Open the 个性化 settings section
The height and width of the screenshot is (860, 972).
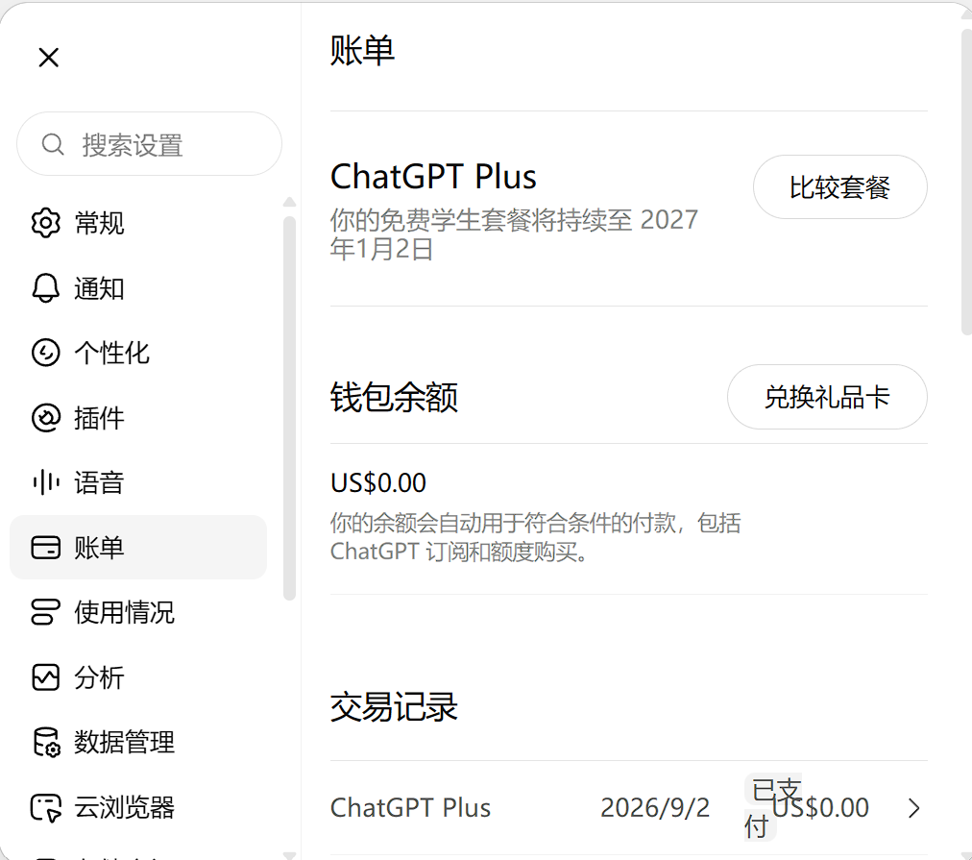click(x=112, y=353)
